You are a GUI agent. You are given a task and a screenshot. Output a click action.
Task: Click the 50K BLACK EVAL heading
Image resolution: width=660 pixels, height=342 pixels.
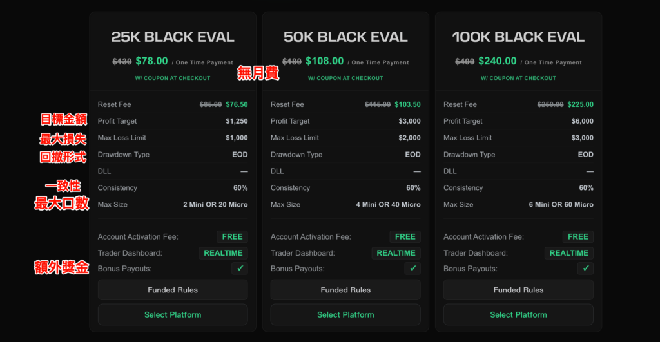345,37
